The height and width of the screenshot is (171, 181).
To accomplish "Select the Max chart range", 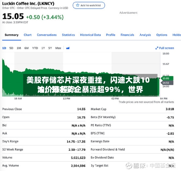I will (x=58, y=48).
